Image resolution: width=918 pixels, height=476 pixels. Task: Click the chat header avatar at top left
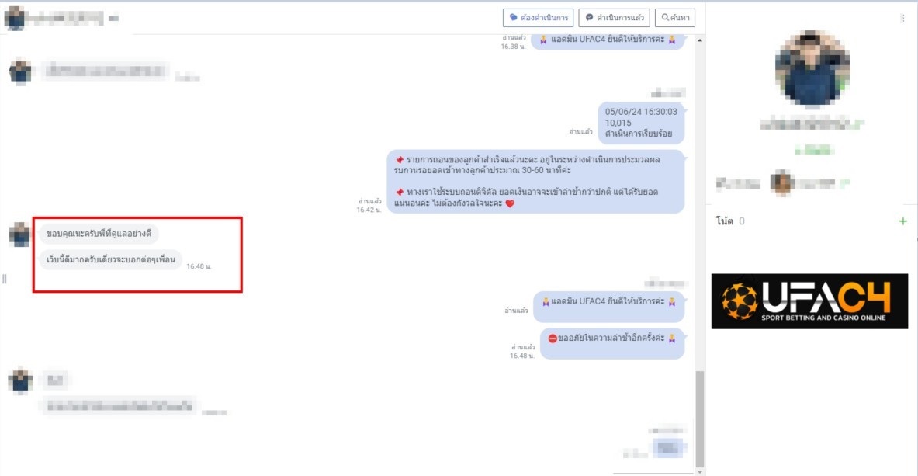(x=16, y=17)
